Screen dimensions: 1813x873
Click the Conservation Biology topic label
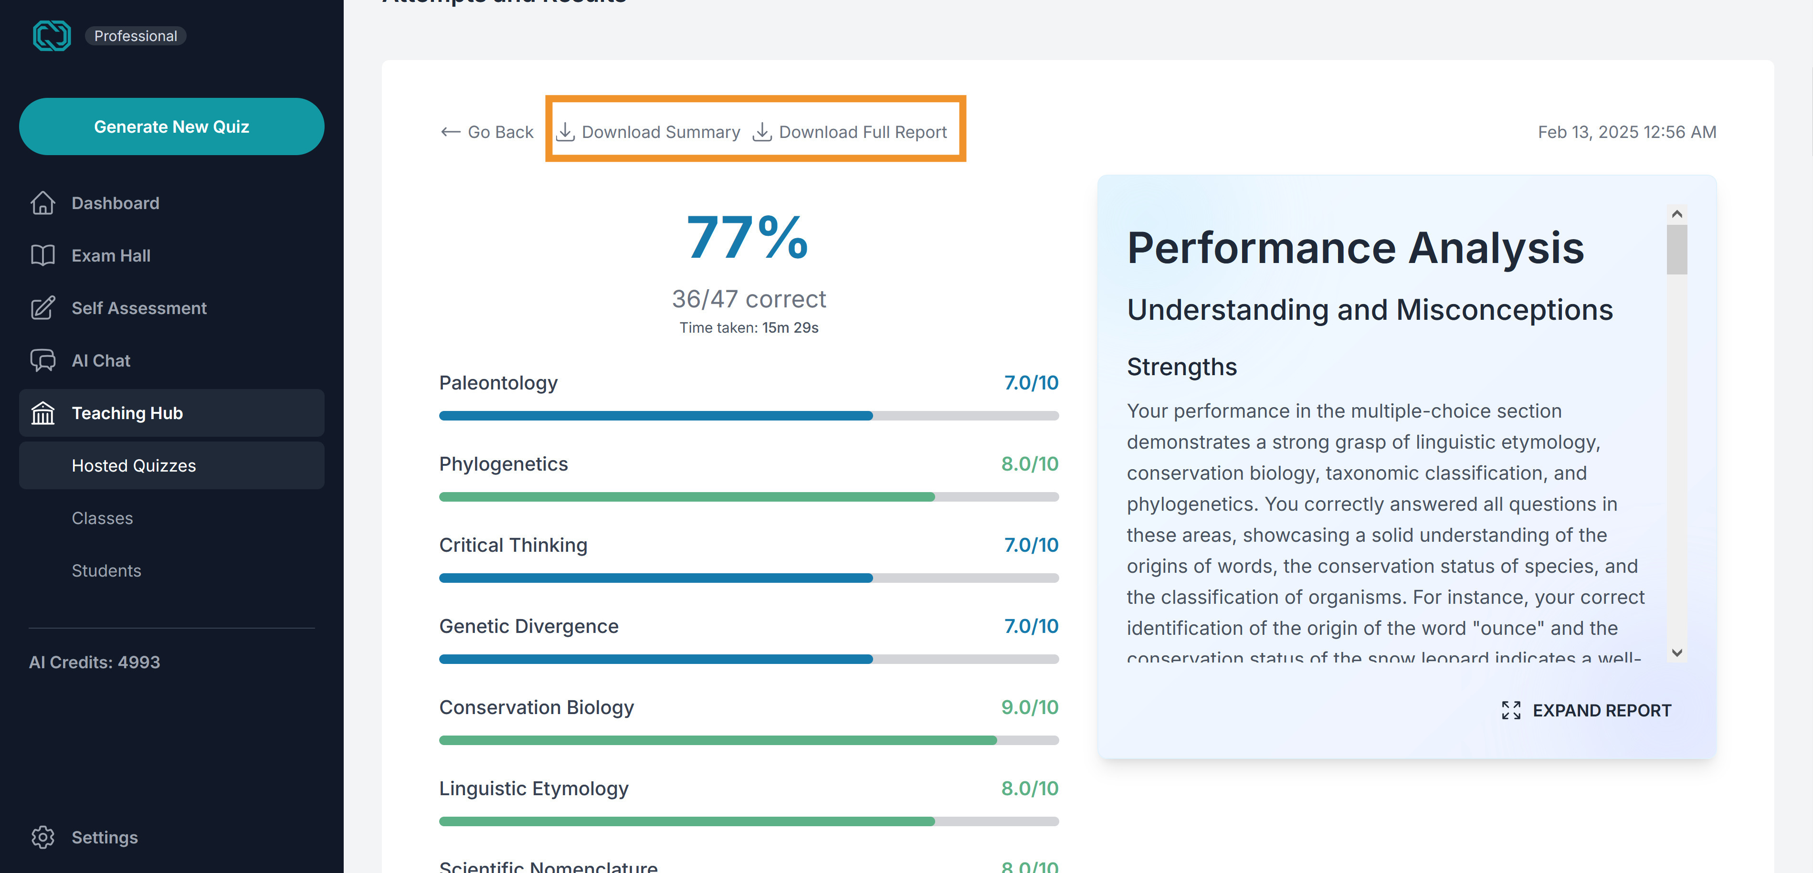536,708
